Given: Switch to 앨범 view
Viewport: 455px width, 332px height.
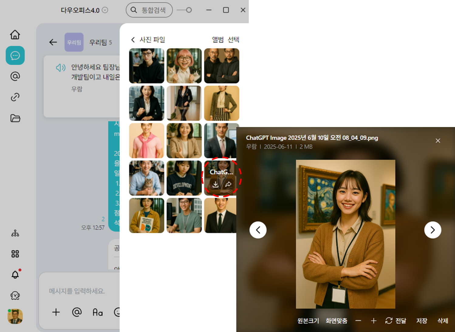Looking at the screenshot, I should click(217, 40).
